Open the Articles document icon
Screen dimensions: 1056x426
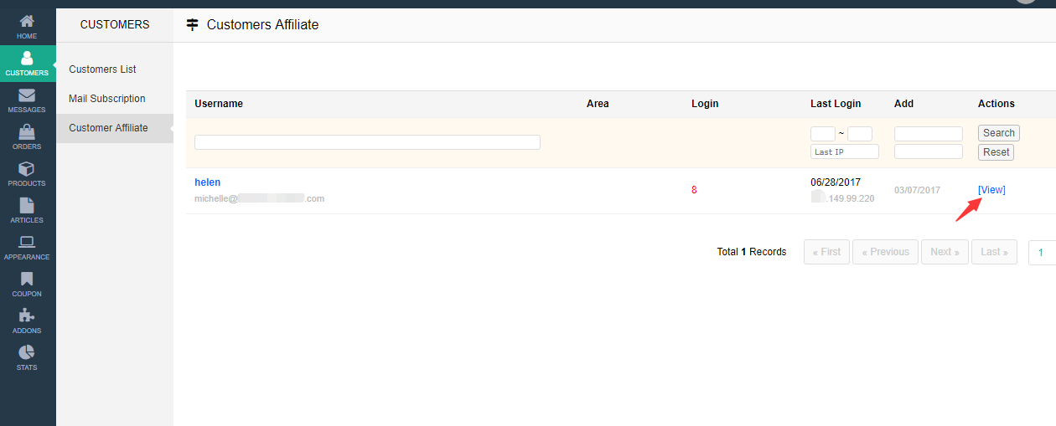point(27,206)
